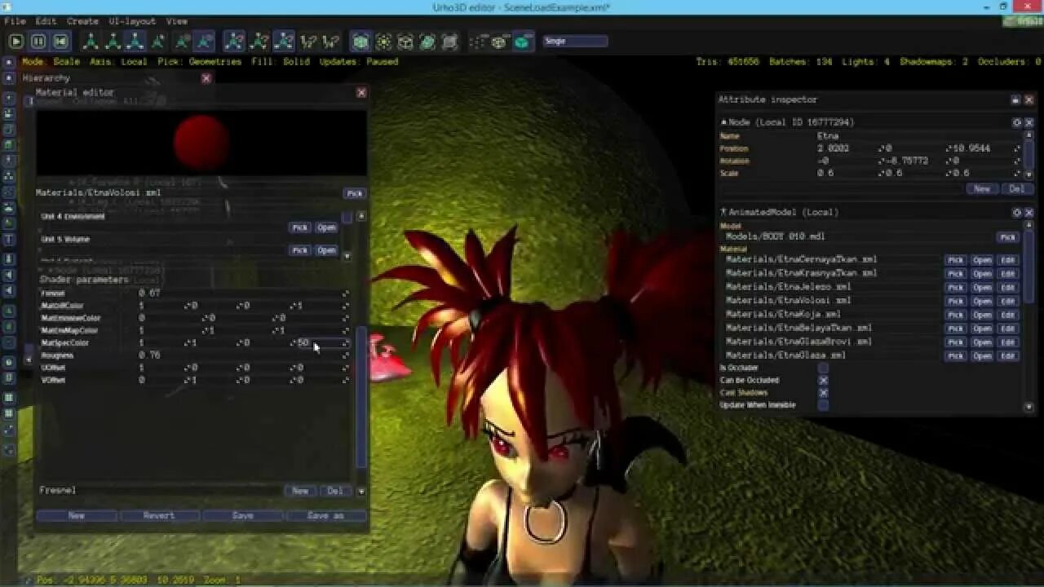1044x587 pixels.
Task: Click Del in the Node attributes section
Action: (1016, 189)
